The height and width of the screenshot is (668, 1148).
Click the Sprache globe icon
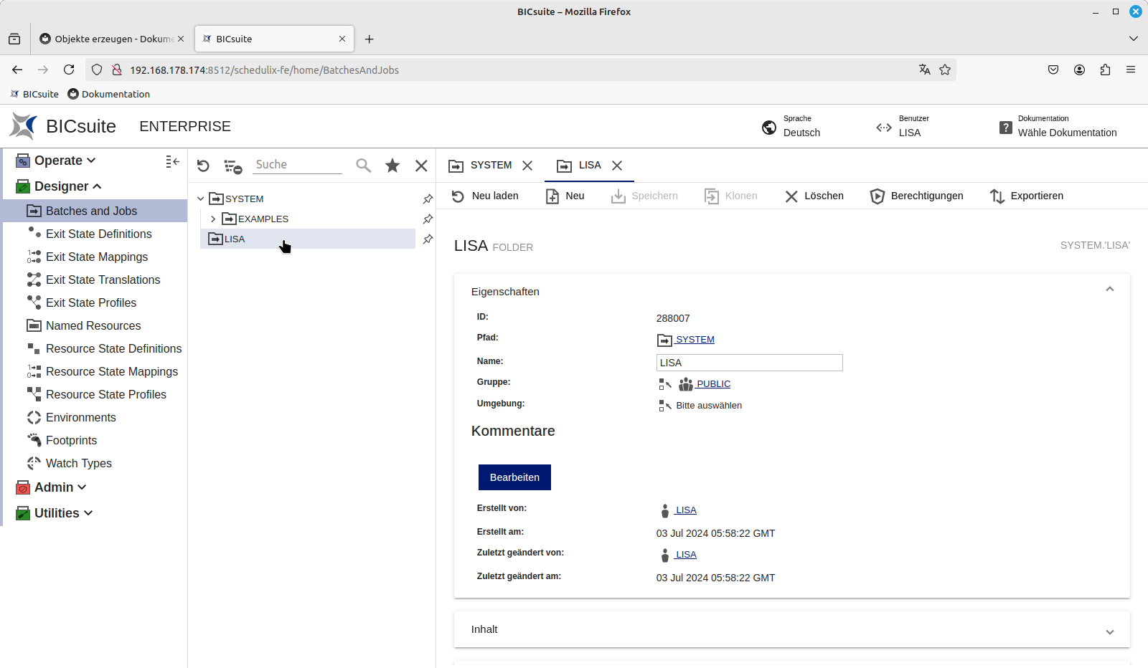coord(768,128)
